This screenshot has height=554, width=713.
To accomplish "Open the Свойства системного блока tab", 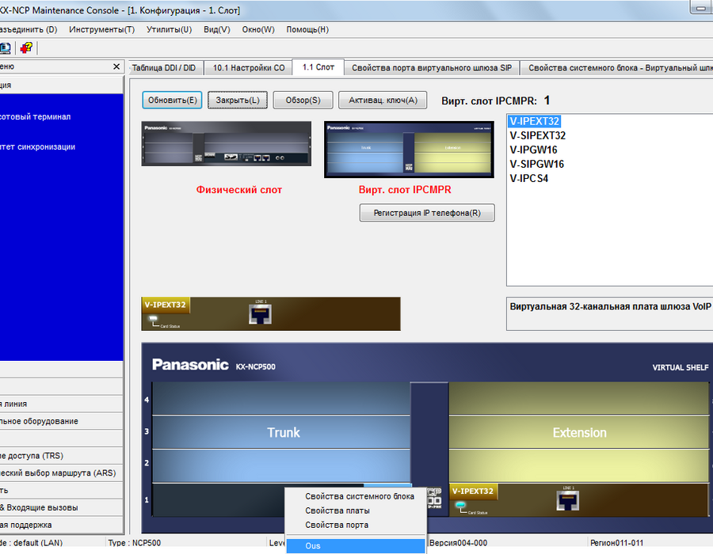I will [616, 68].
